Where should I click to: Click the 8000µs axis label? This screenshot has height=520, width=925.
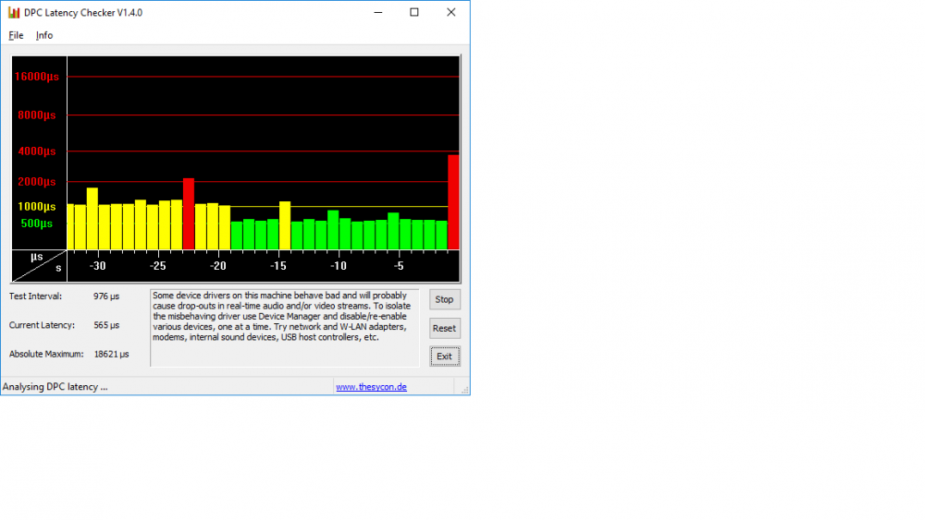[x=37, y=115]
